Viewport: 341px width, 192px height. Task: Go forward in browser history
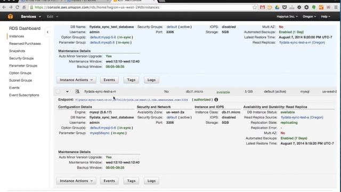point(11,7)
